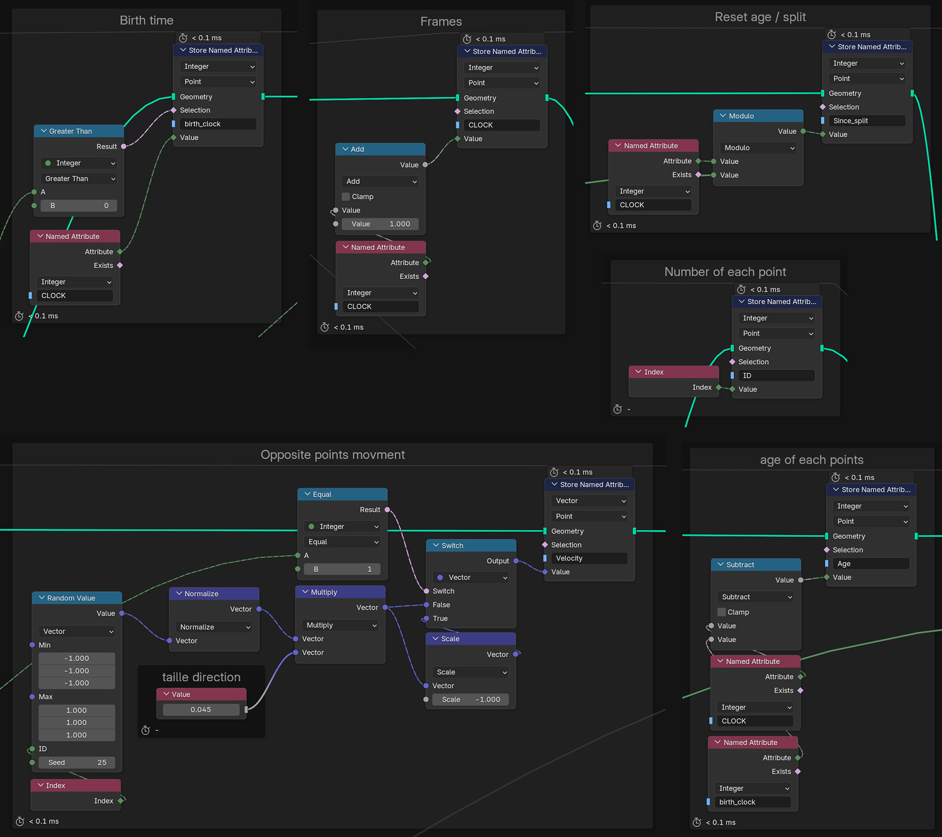
Task: Click the Normalize node header
Action: (214, 593)
